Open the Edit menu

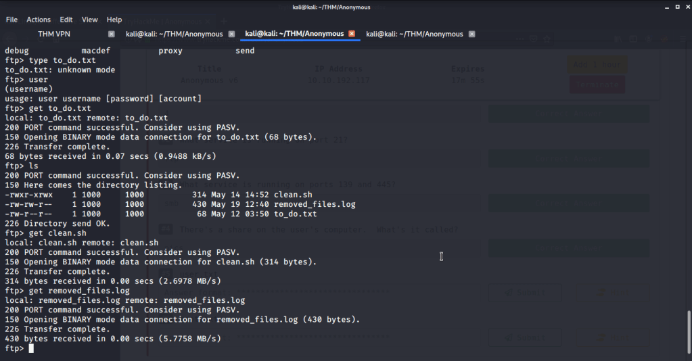click(66, 20)
